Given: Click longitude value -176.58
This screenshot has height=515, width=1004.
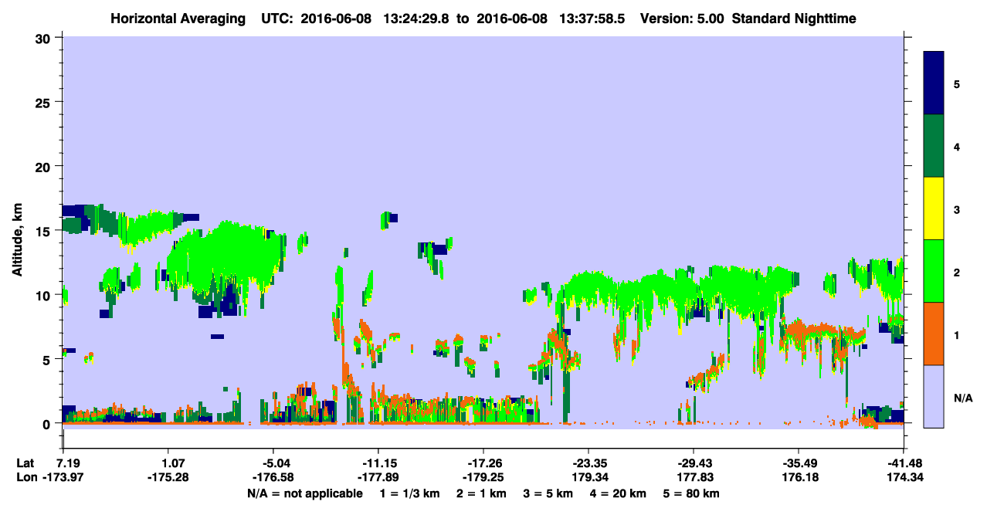Looking at the screenshot, I should [x=274, y=478].
